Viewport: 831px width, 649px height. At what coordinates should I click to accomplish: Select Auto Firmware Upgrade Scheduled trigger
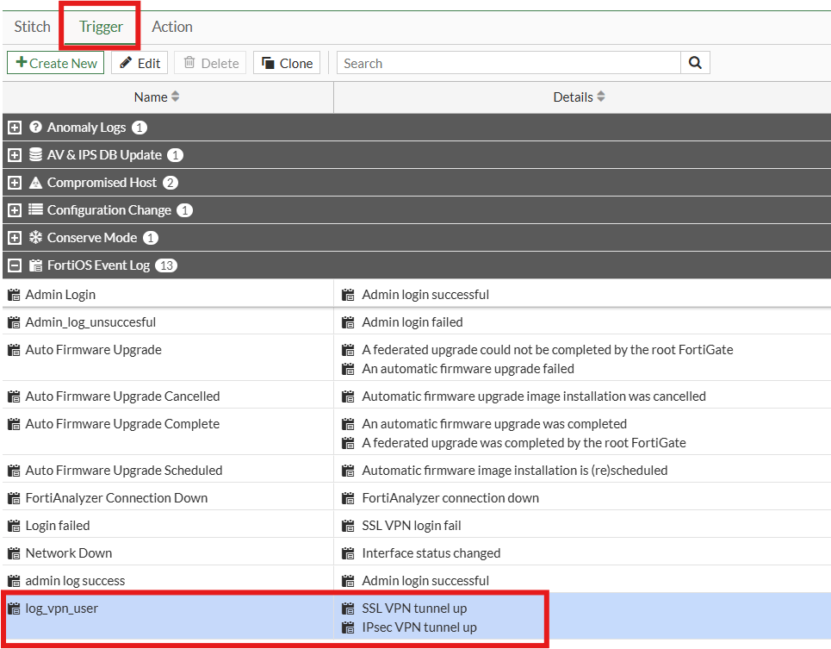pos(124,471)
